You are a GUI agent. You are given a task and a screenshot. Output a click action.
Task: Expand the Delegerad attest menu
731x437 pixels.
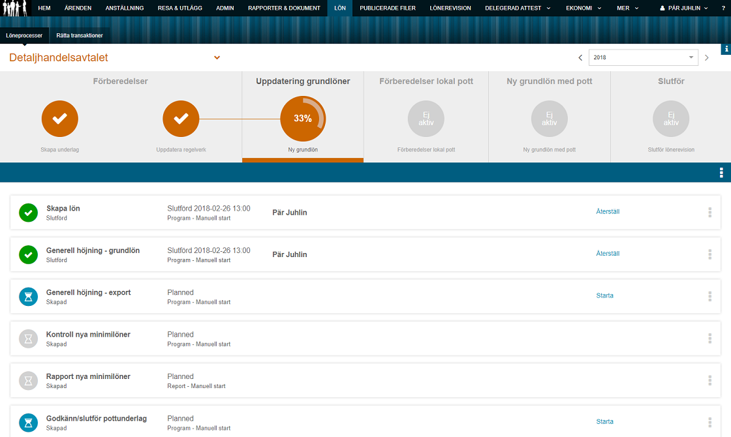[518, 8]
